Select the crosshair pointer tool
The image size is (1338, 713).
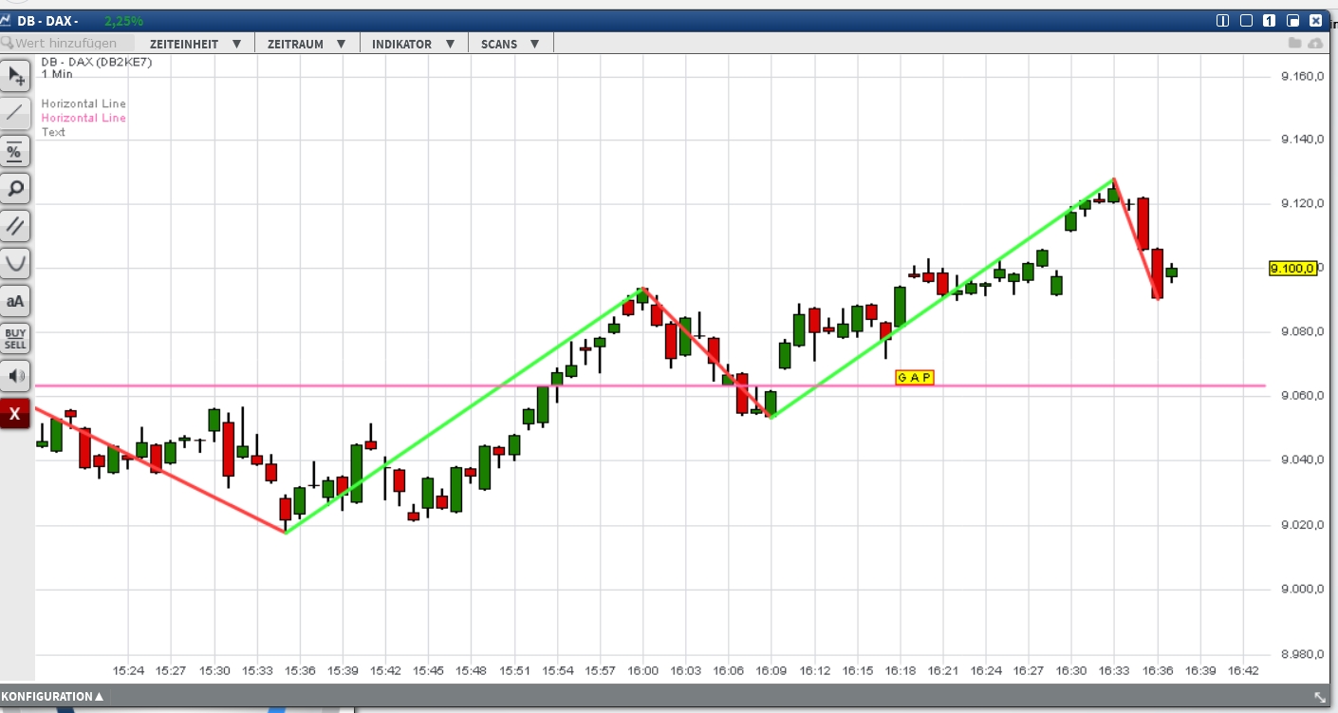tap(14, 75)
